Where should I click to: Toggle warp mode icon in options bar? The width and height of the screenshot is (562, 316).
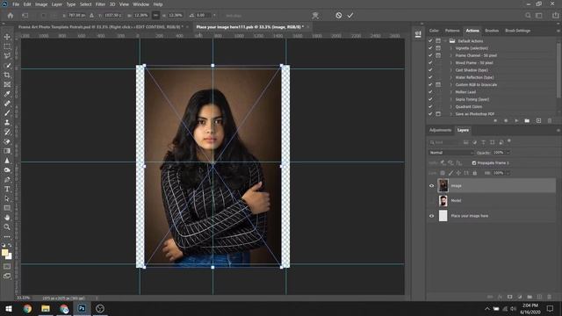click(315, 16)
